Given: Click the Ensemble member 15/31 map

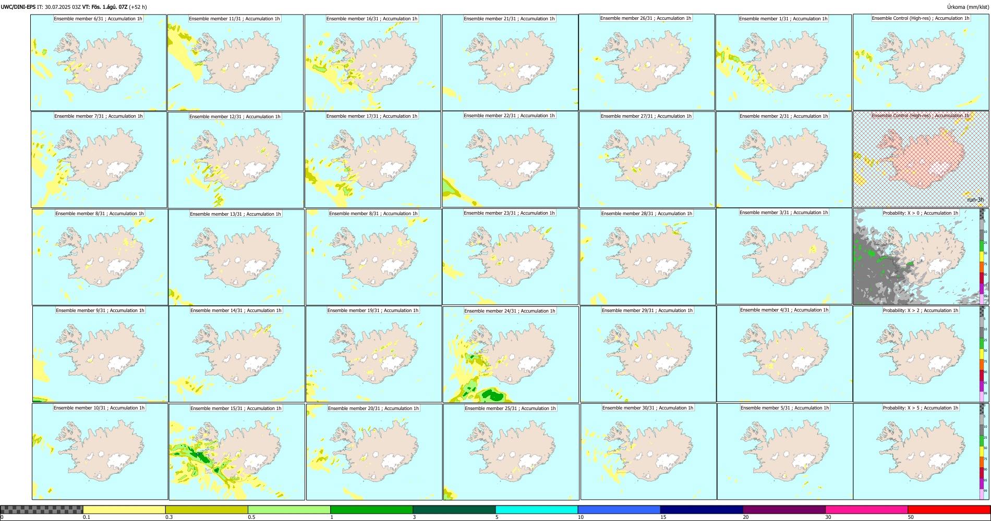Looking at the screenshot, I should [237, 452].
